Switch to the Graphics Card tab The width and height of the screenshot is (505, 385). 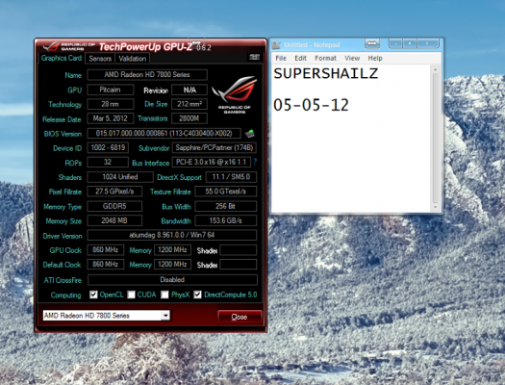[62, 58]
